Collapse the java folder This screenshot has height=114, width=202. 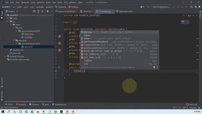pos(14,28)
